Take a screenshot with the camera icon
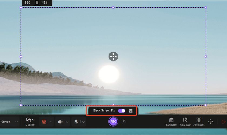The width and height of the screenshot is (227, 135). (123, 122)
